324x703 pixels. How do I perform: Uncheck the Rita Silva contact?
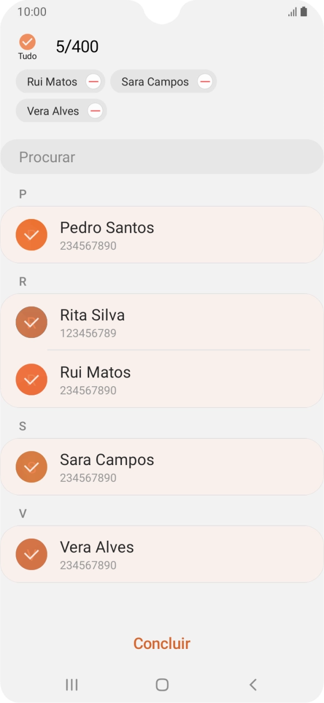click(31, 322)
